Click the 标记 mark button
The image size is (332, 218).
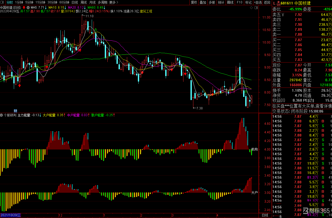pyautogui.click(x=248, y=2)
